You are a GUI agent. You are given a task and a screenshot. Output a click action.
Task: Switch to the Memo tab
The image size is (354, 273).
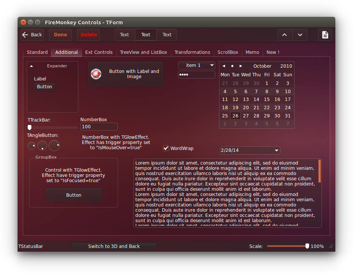point(252,52)
